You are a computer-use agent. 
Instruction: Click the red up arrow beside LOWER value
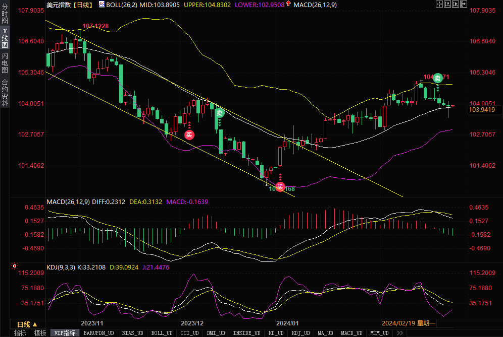(288, 4)
